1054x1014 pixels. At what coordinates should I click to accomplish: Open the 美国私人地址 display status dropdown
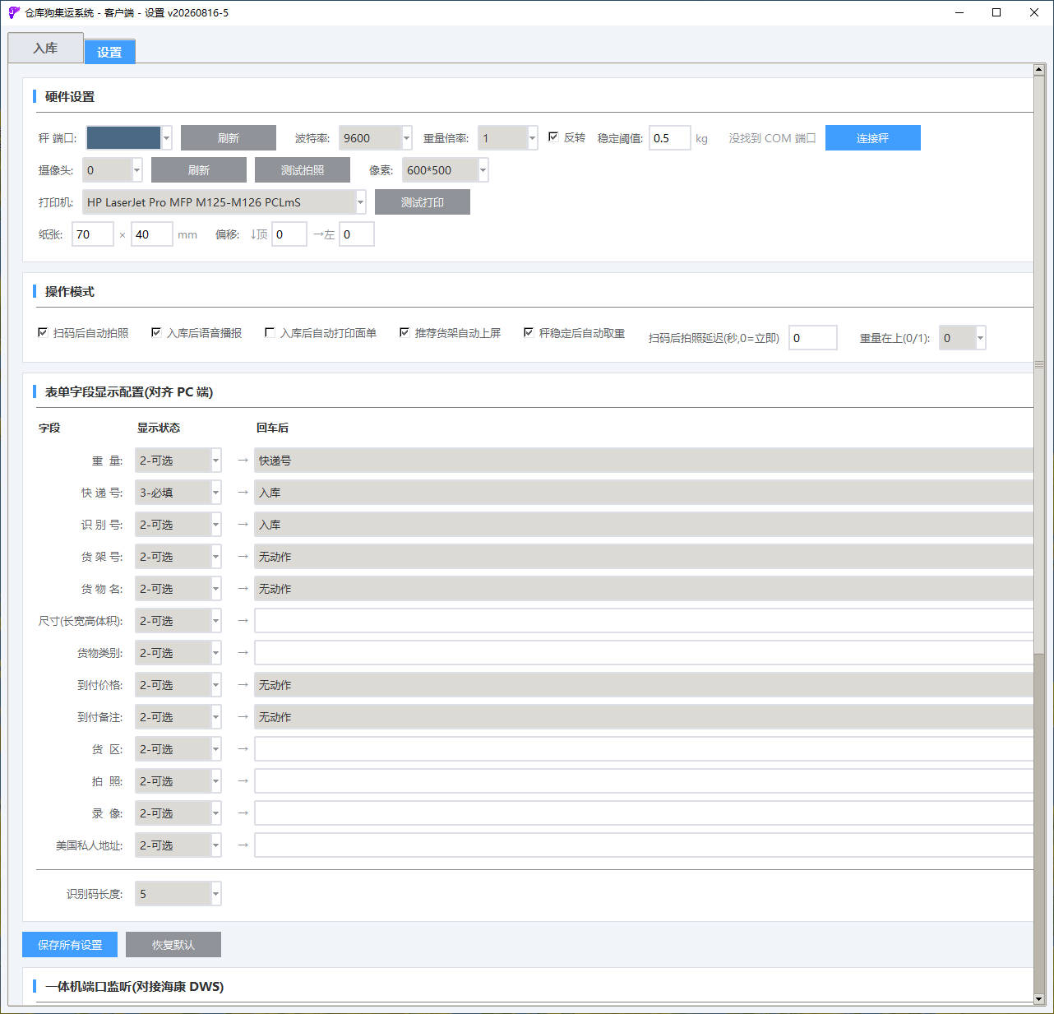point(178,845)
